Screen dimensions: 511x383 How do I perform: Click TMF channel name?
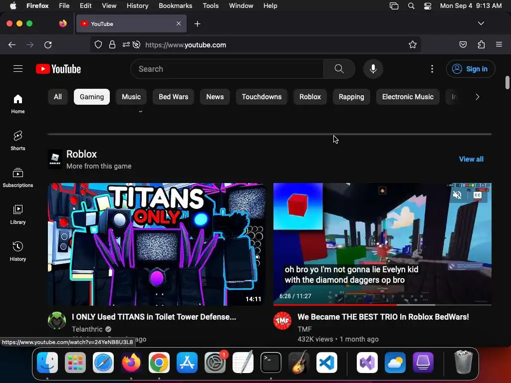pos(305,329)
